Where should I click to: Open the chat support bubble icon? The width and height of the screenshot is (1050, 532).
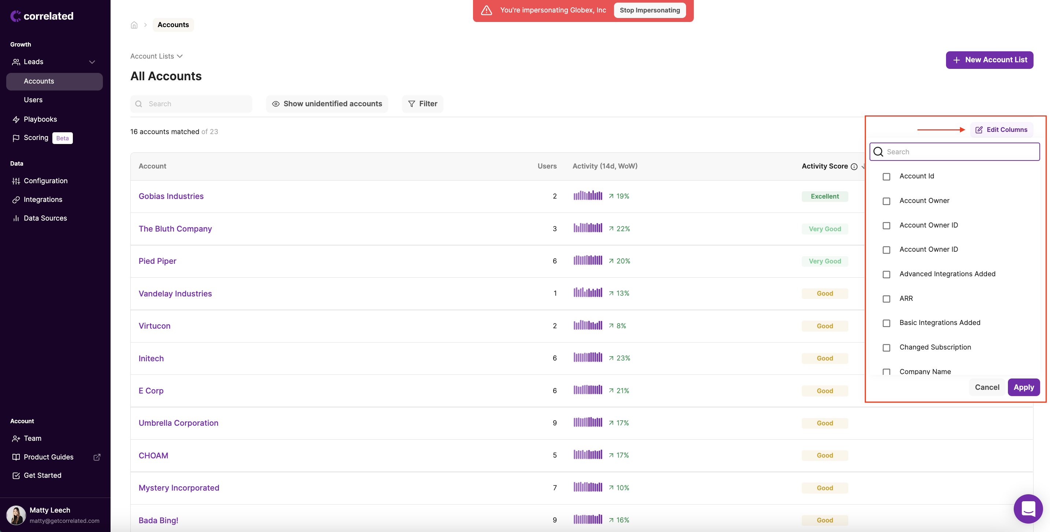point(1028,508)
